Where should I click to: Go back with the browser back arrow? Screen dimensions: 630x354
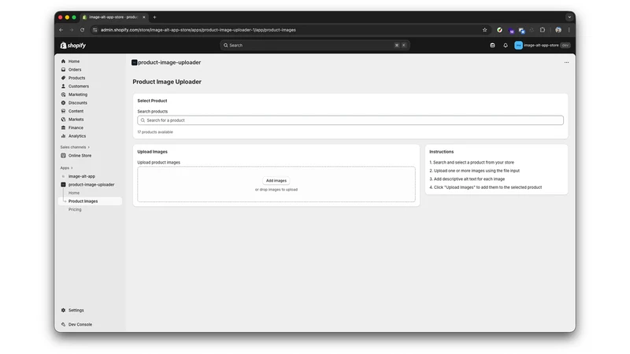pos(61,30)
